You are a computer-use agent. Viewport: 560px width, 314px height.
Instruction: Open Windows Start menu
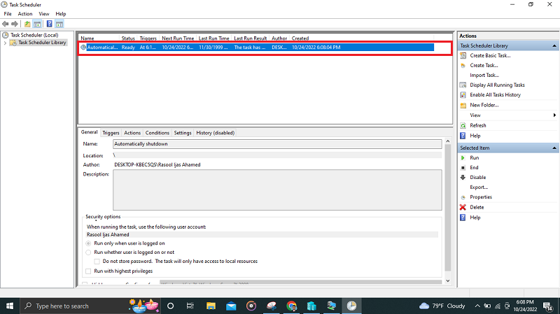[10, 306]
